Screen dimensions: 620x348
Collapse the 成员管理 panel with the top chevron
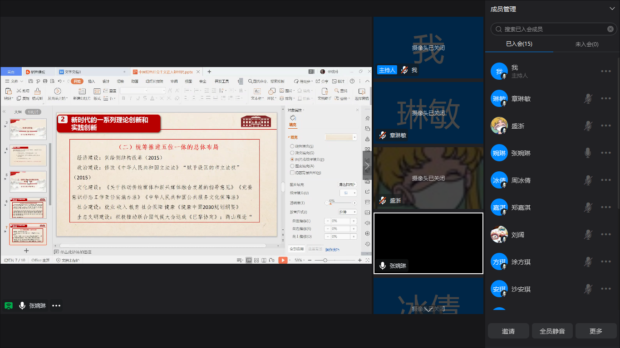612,9
